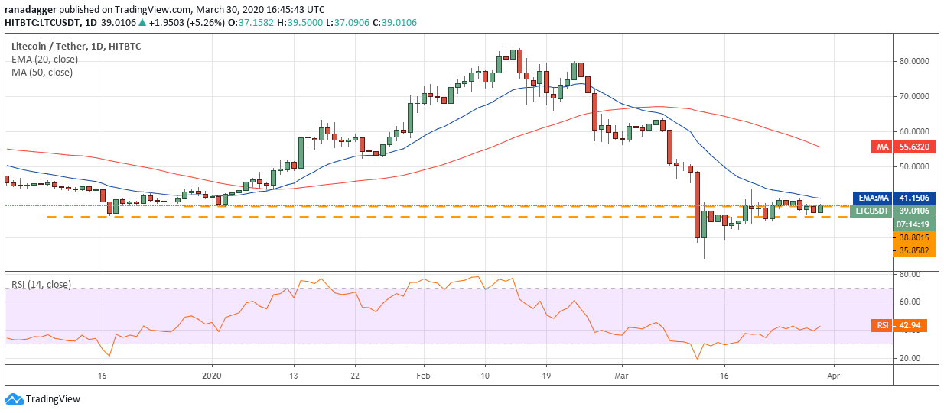944x413 pixels.
Task: Click the Mar label on time axis
Action: coord(621,376)
